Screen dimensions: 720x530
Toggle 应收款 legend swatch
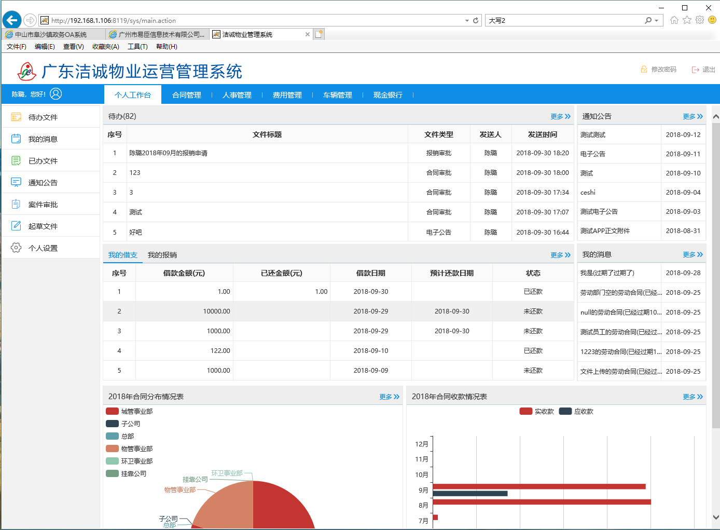point(565,411)
